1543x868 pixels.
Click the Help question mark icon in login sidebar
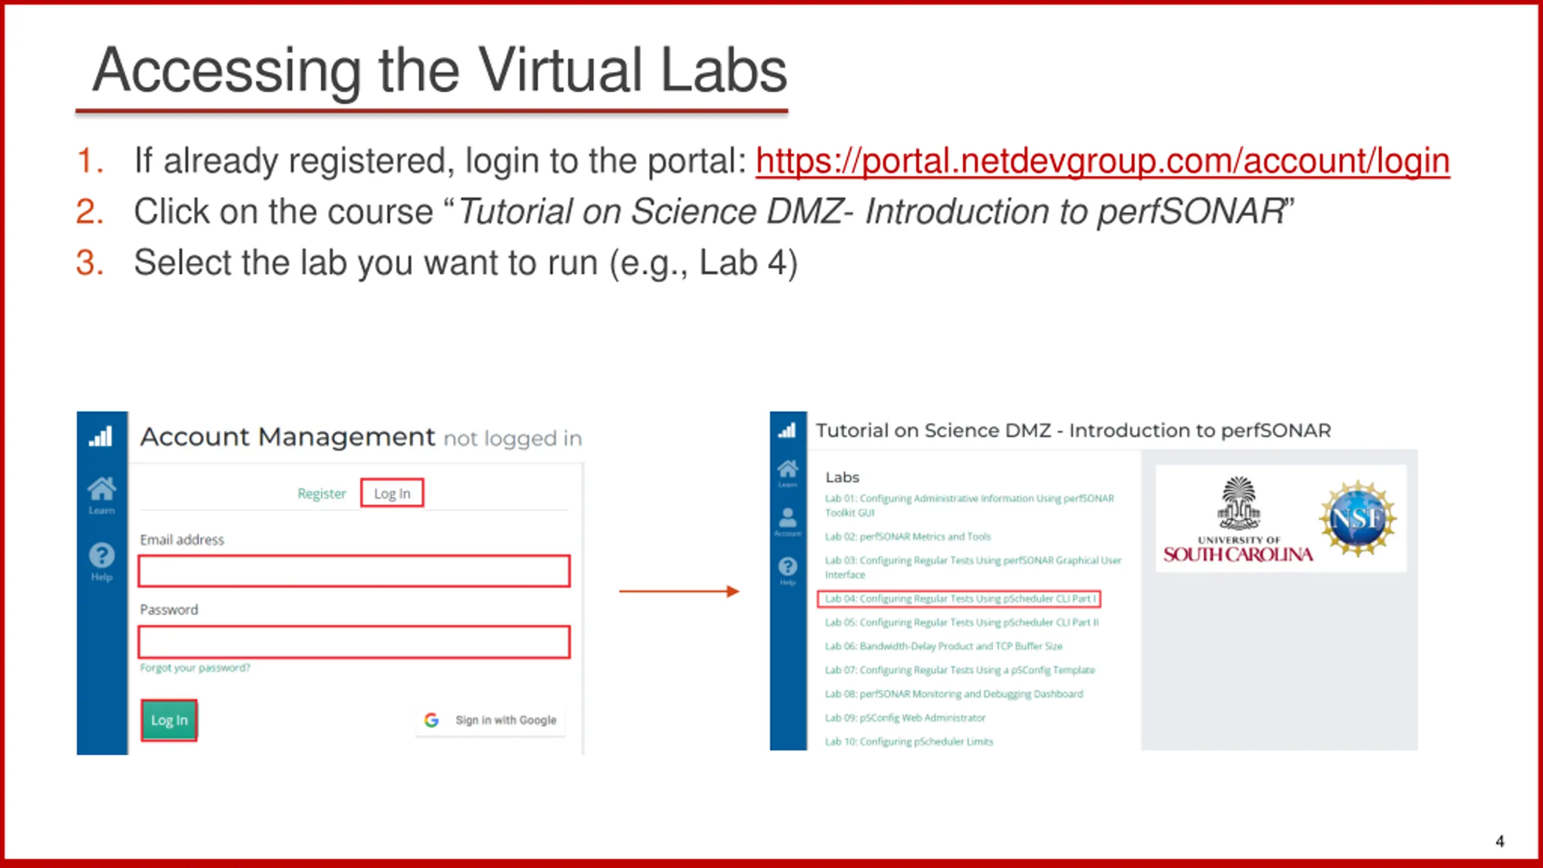tap(101, 555)
